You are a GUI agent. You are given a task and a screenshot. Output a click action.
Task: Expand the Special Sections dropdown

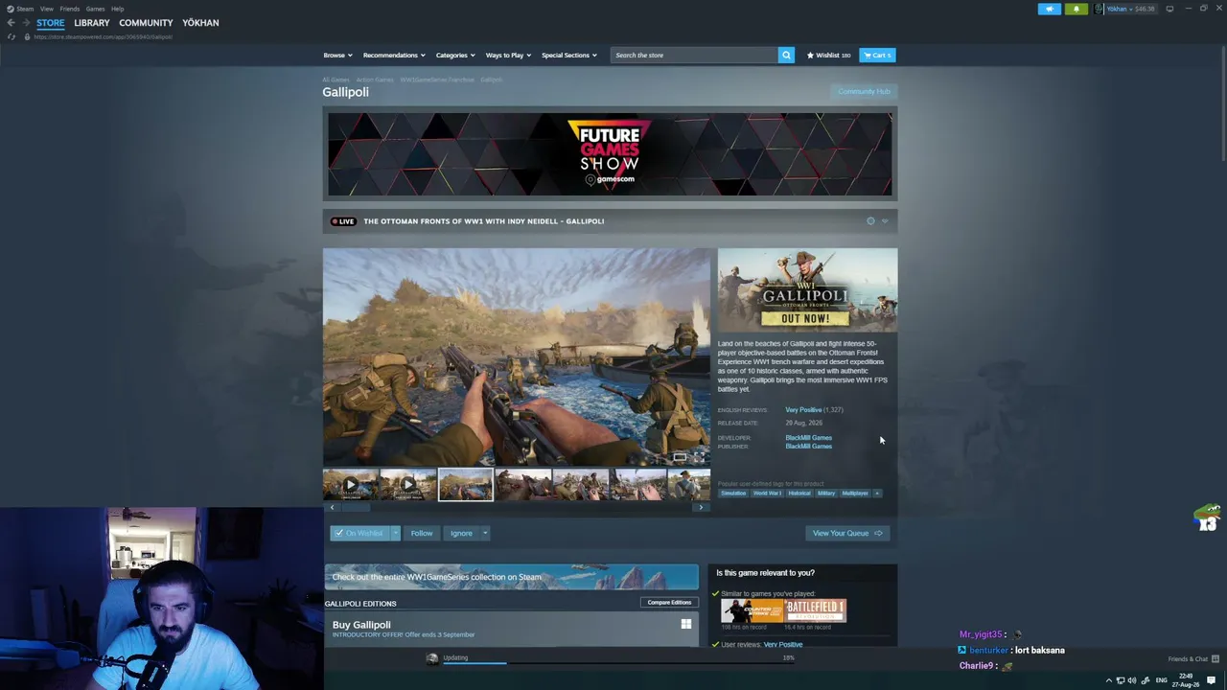569,56
